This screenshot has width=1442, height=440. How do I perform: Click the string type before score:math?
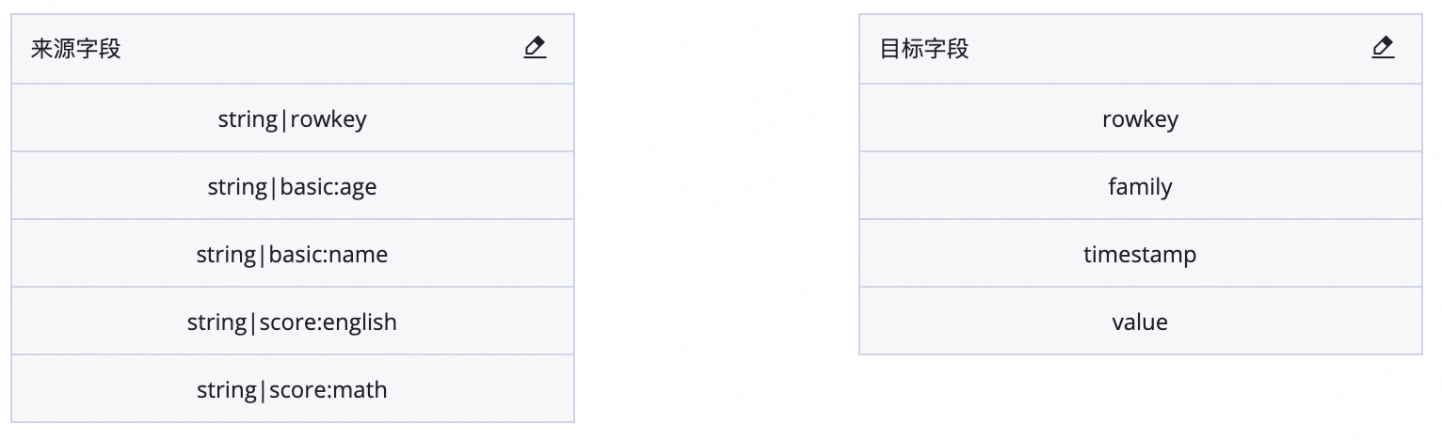point(227,390)
